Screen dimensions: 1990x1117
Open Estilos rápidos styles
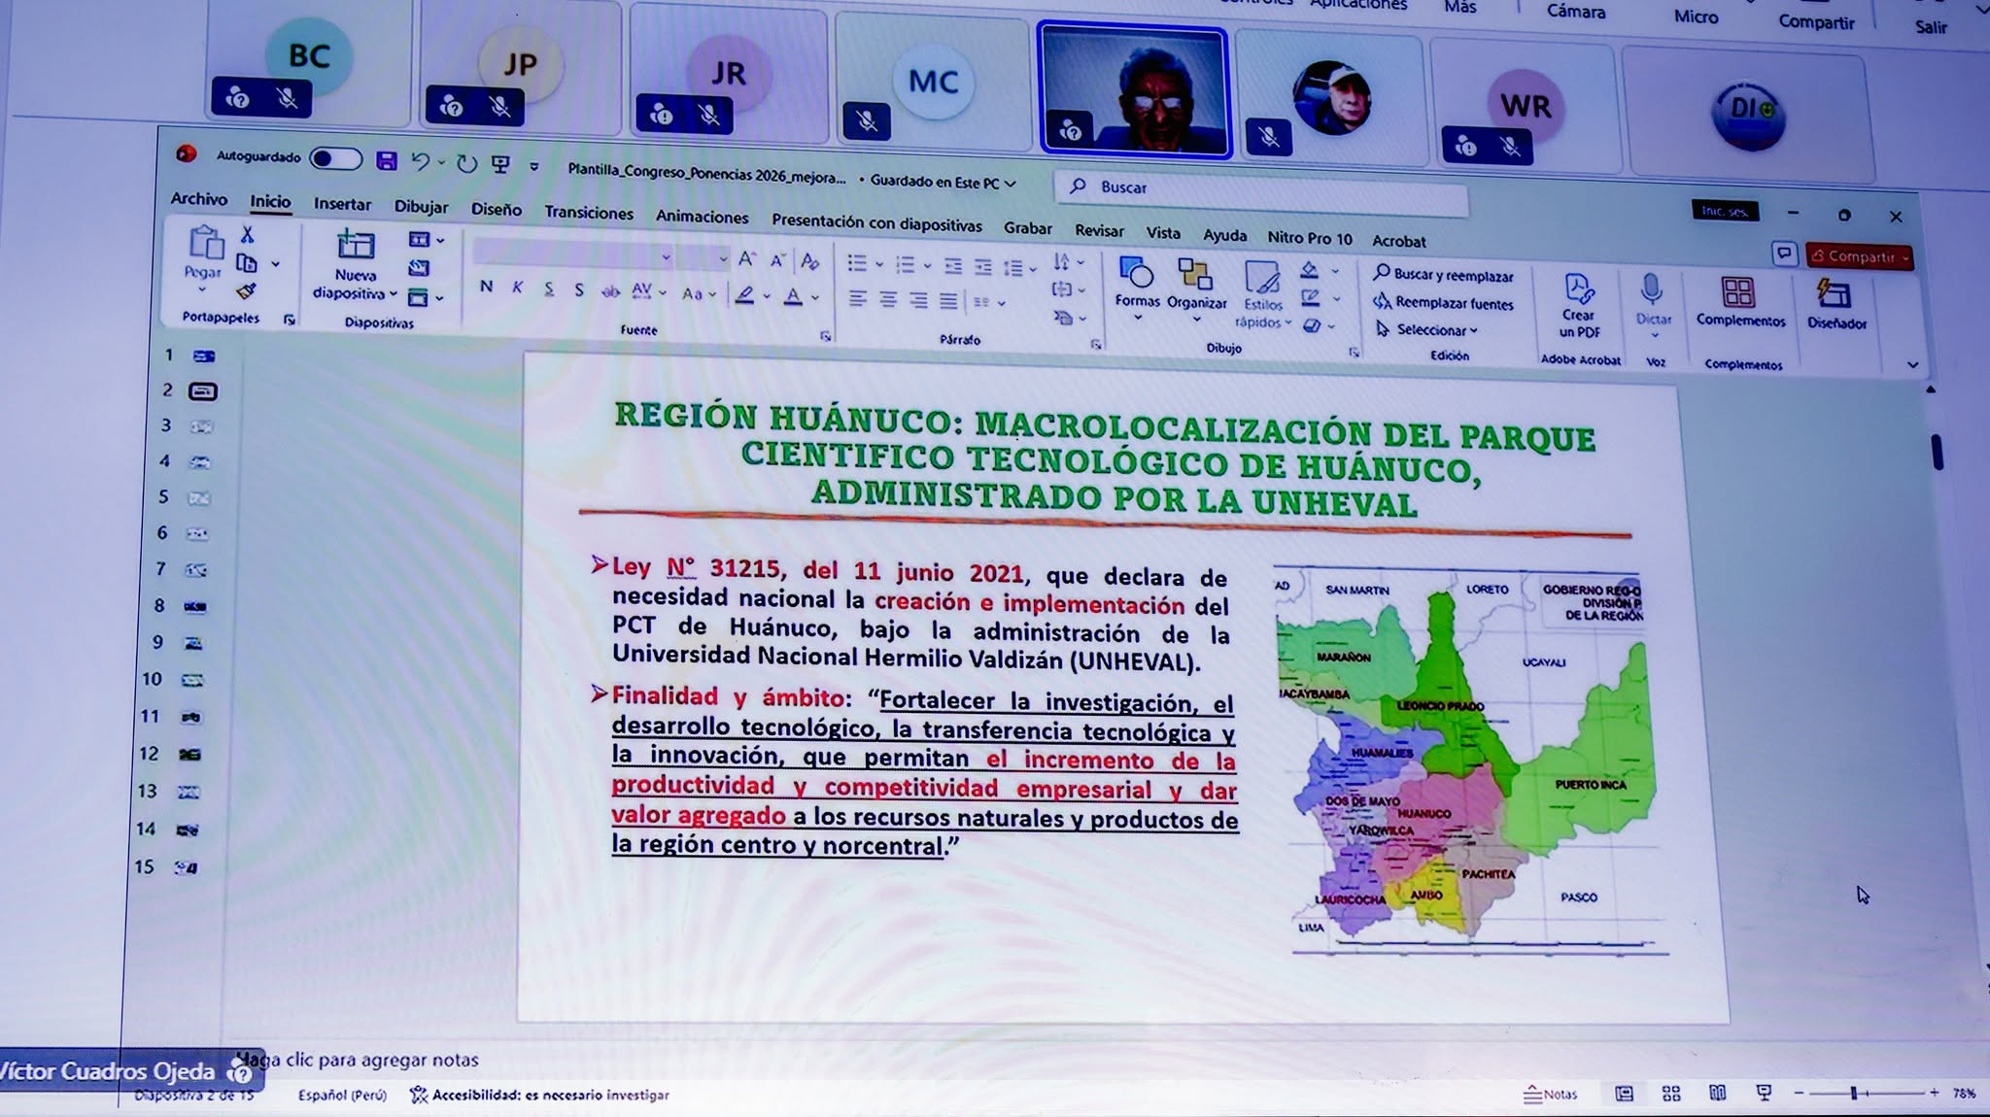click(1262, 295)
